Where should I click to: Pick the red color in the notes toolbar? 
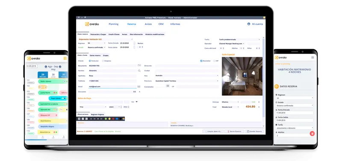113,119
